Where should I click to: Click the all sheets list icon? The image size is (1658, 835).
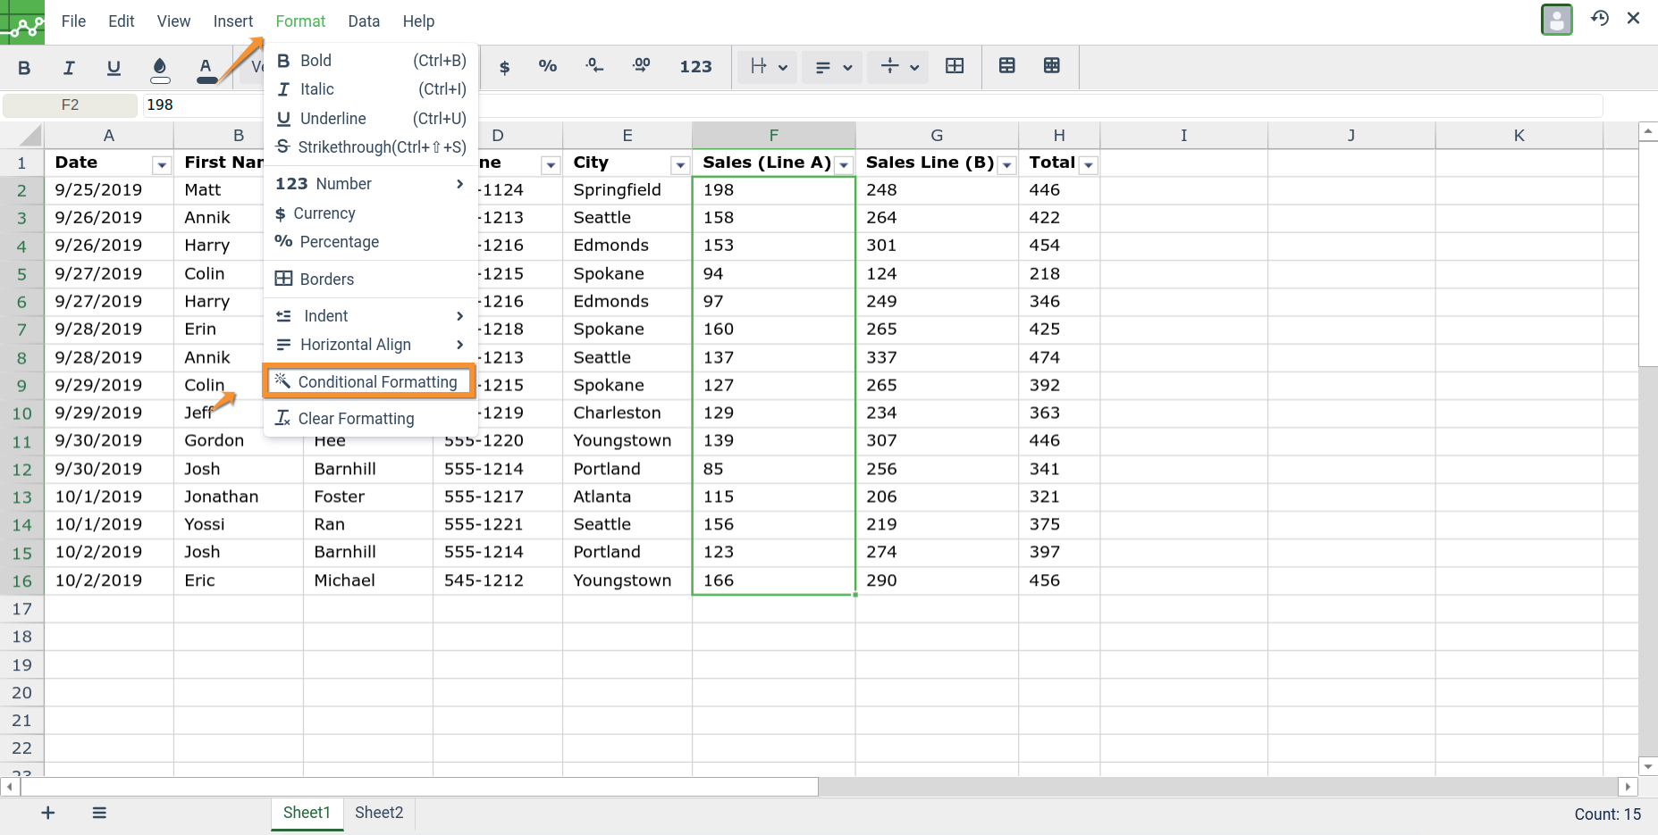pos(99,813)
